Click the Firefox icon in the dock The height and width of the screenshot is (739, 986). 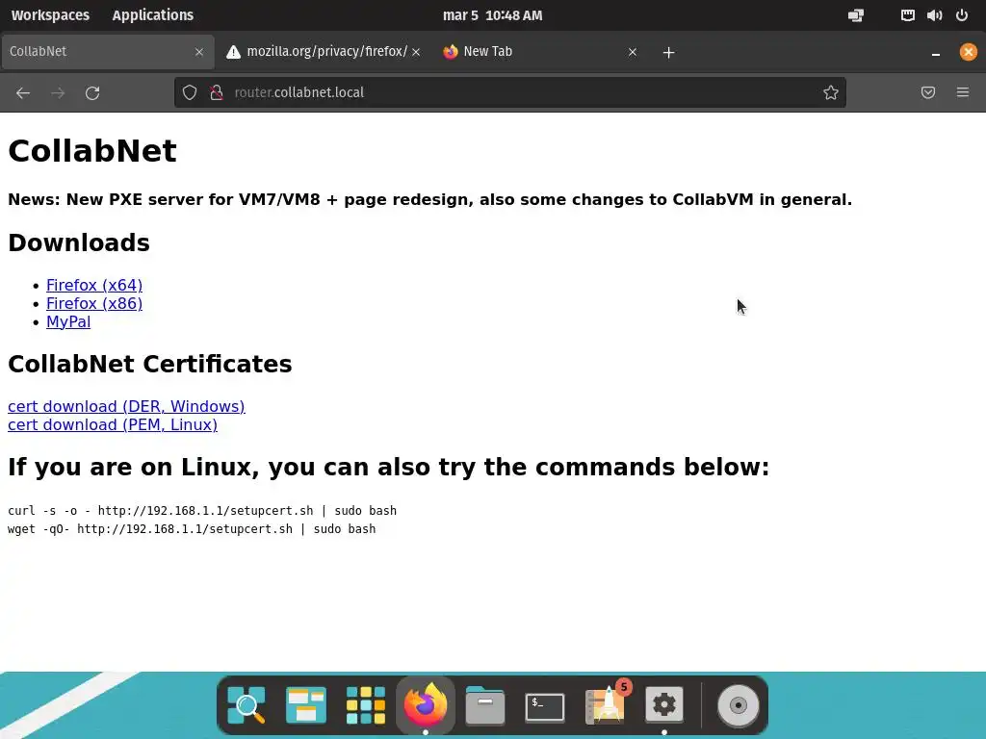point(426,705)
